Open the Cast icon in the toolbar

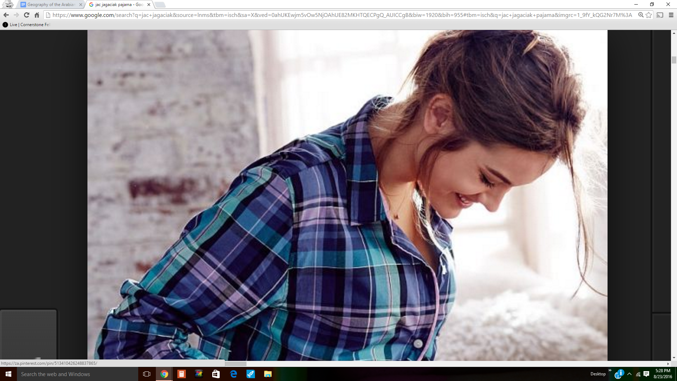[660, 15]
